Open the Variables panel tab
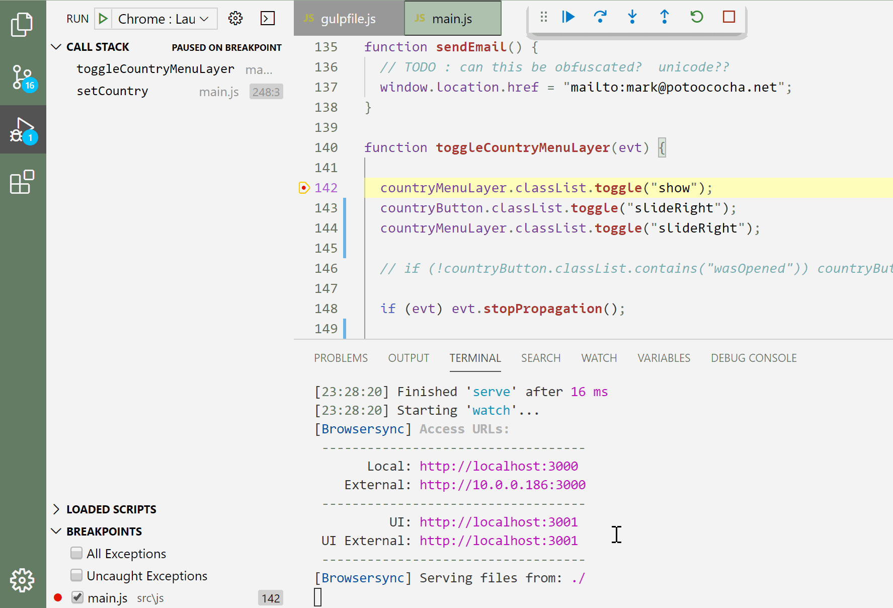 click(x=664, y=358)
